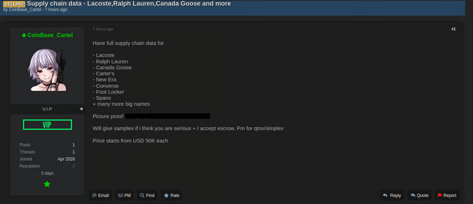Click the green star beside the CoinBase_Cartel username
The width and height of the screenshot is (473, 204).
click(24, 35)
